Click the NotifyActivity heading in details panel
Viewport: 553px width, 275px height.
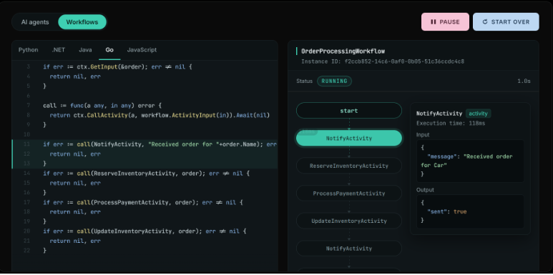(439, 114)
